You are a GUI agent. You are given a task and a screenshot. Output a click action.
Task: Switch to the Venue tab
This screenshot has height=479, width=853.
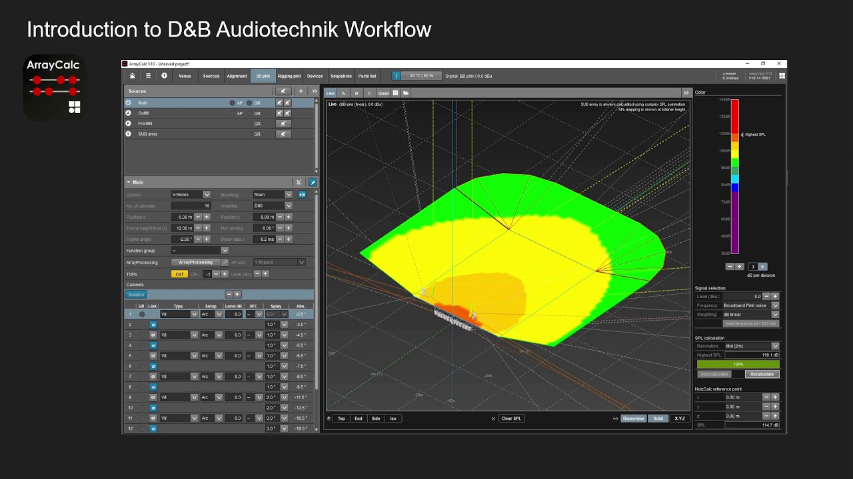pos(185,76)
